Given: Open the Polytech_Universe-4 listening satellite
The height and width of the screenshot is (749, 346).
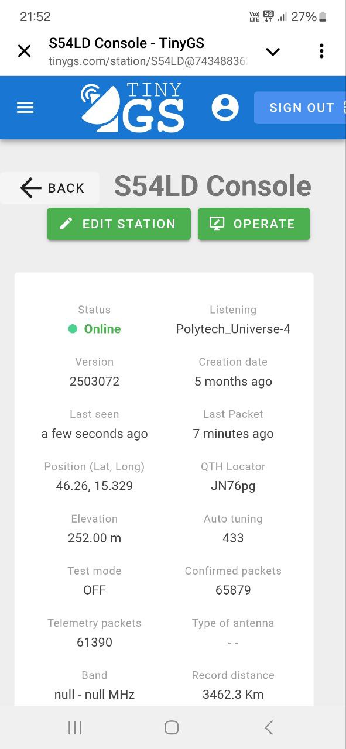Looking at the screenshot, I should (x=233, y=329).
